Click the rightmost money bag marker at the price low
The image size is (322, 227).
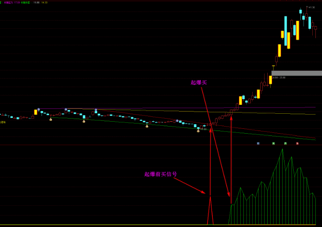tap(198, 131)
